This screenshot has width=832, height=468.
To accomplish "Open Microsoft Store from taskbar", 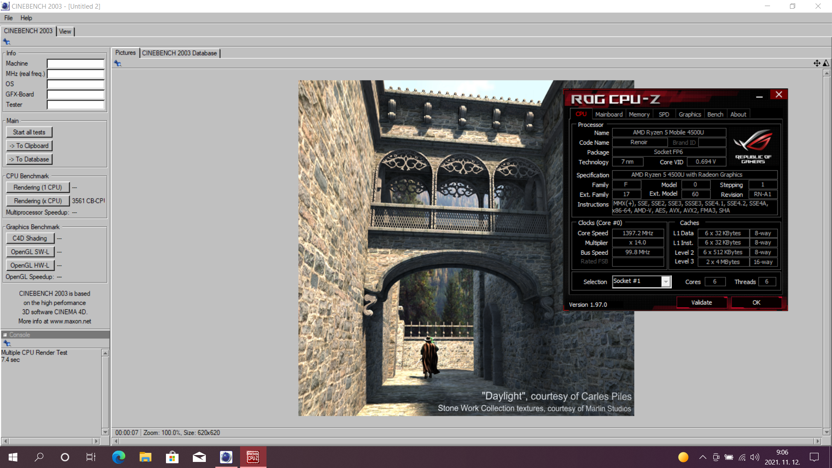I will coord(172,457).
